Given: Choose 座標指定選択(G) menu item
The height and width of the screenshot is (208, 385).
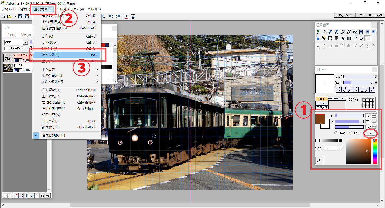Looking at the screenshot, I should click(x=67, y=28).
